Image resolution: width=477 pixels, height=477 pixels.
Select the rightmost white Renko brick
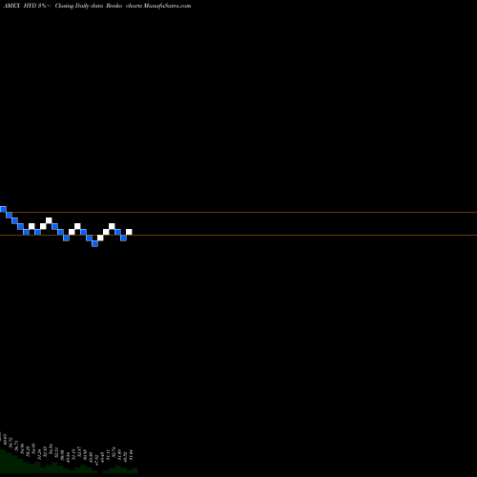click(x=129, y=232)
